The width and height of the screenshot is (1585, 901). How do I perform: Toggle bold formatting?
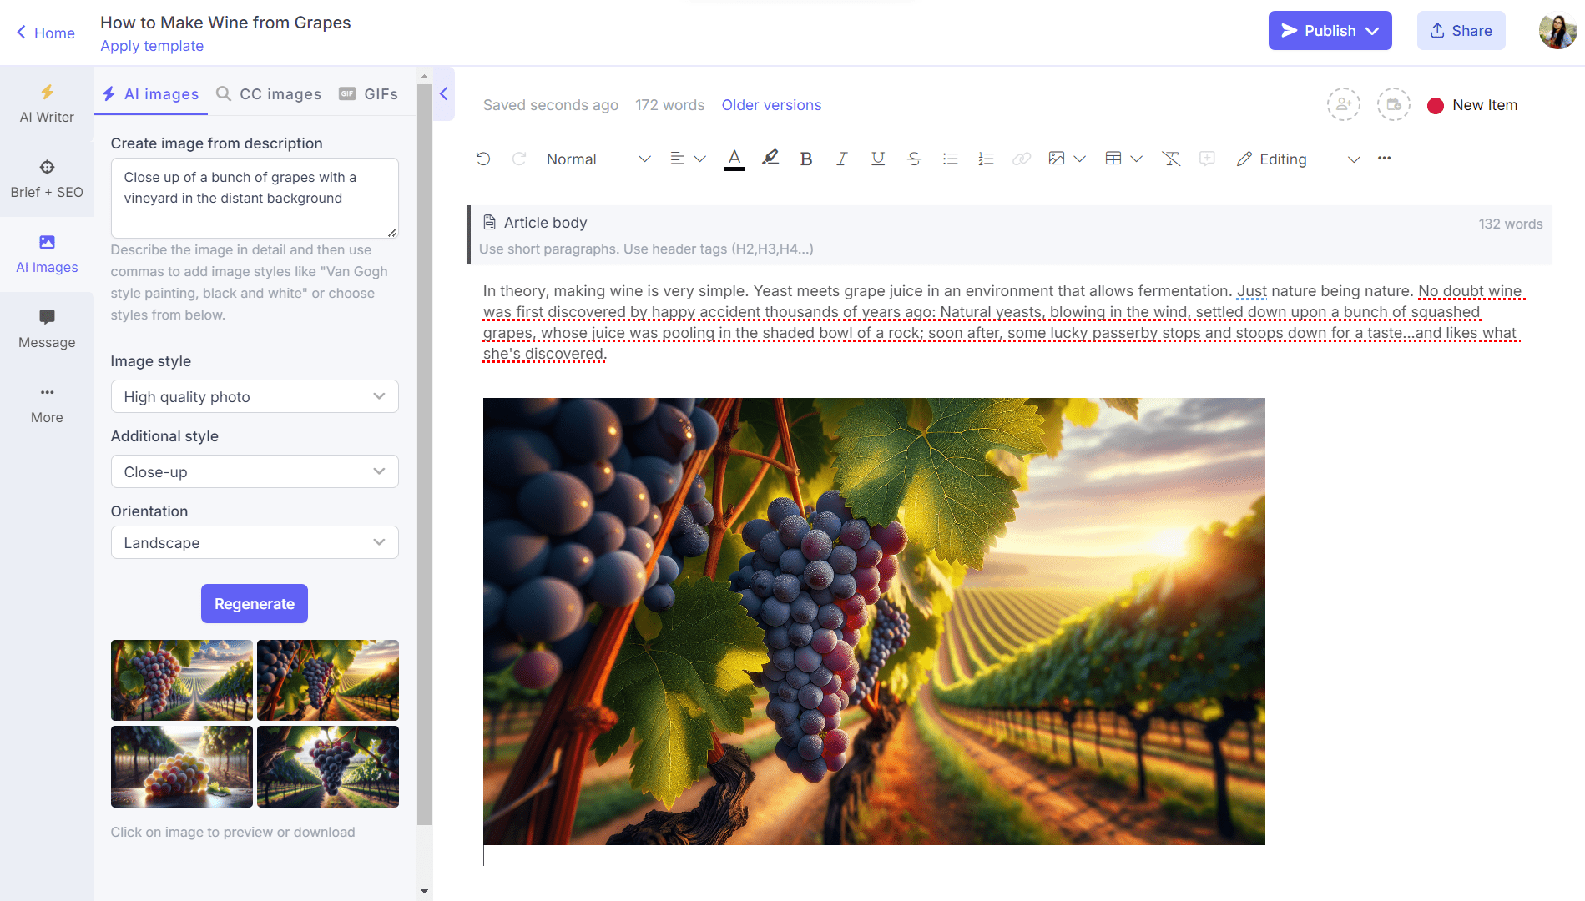click(x=805, y=159)
